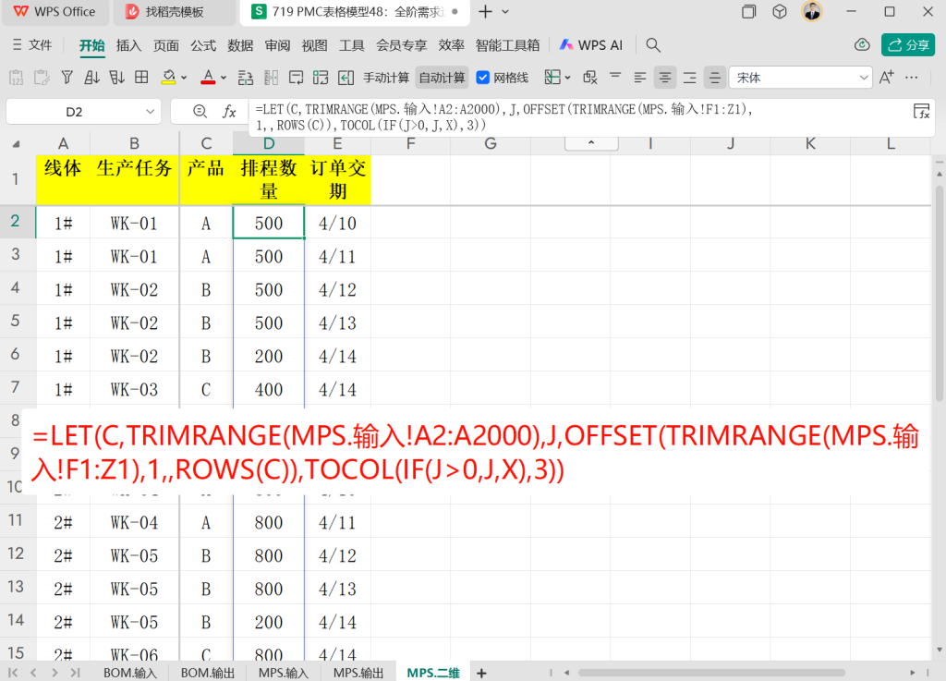The image size is (946, 681).
Task: Click the green 分享 share button
Action: pyautogui.click(x=908, y=45)
